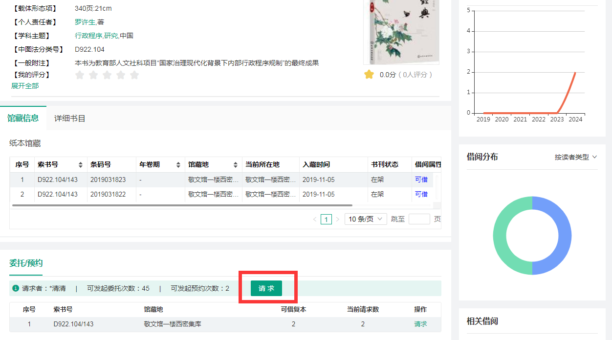Switch to the 详细书目 tab
Screen dimensions: 612x340
(70, 119)
